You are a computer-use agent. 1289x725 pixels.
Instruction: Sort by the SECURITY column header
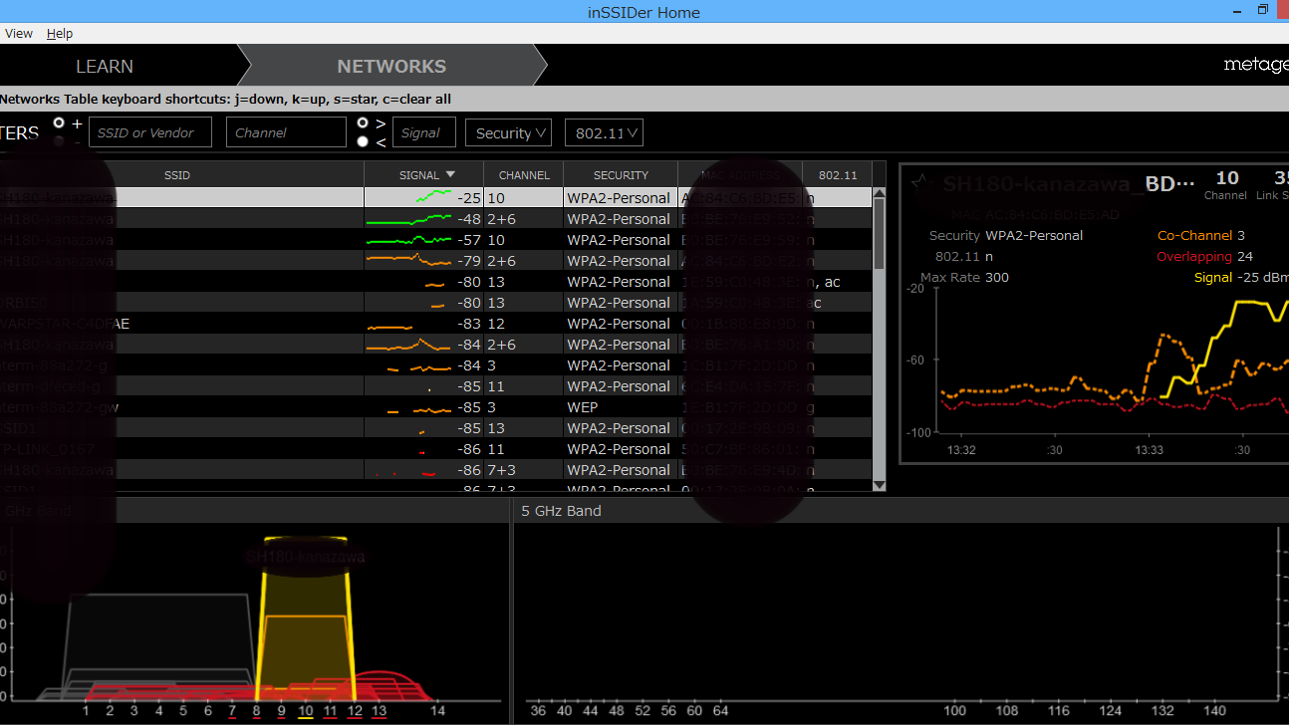coord(621,174)
